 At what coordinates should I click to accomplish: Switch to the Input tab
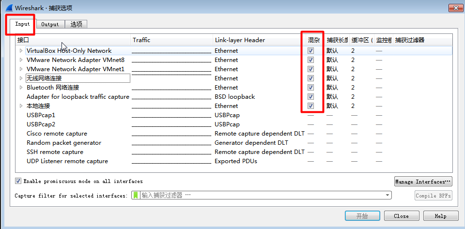[23, 24]
